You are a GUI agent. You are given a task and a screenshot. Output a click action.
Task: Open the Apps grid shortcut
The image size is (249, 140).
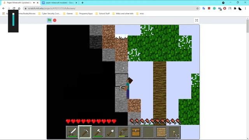(x=4, y=14)
